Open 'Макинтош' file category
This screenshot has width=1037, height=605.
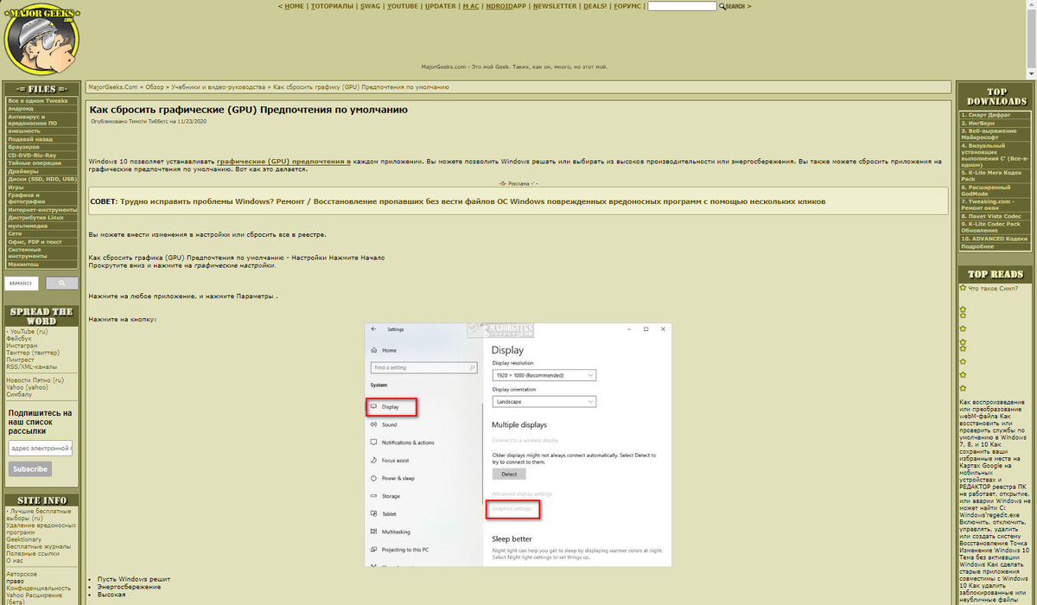pos(23,264)
